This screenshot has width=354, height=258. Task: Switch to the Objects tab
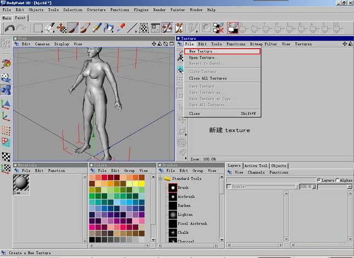point(278,165)
